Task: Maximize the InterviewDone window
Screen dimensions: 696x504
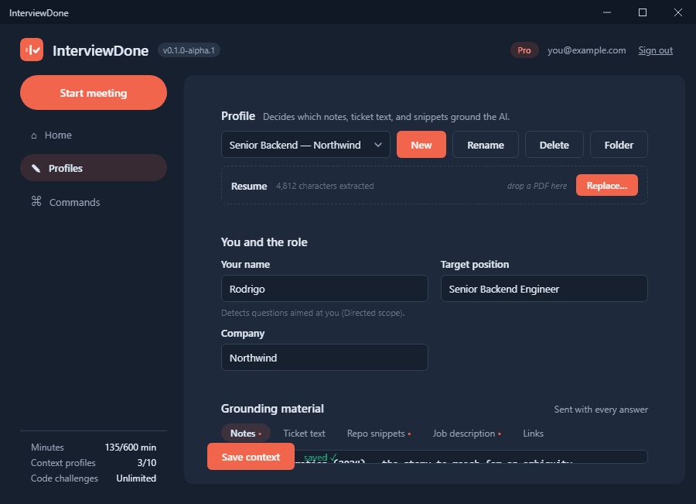Action: click(643, 12)
